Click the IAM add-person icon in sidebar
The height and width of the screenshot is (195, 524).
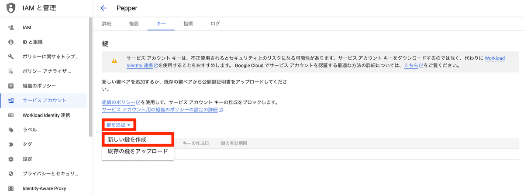11,27
